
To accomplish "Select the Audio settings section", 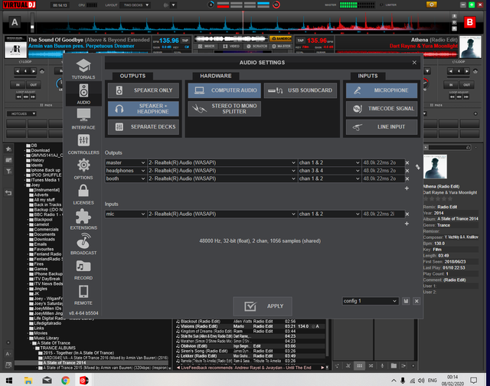I will point(83,93).
